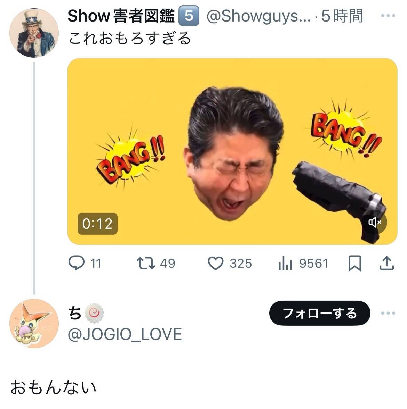Open the Uncle Sam profile avatar

[34, 33]
